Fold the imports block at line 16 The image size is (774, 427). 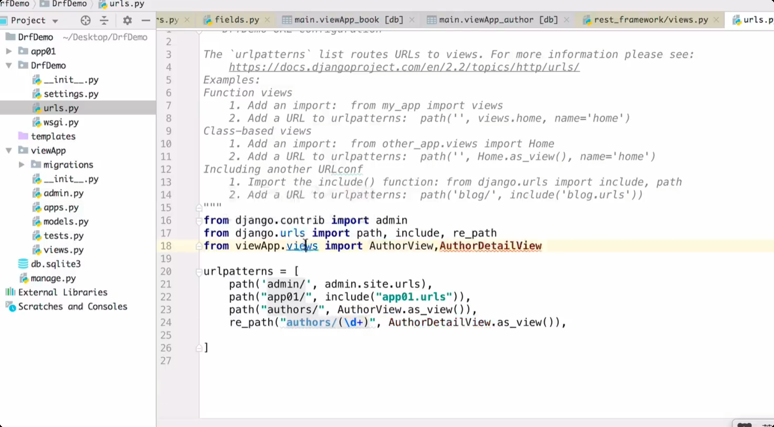(x=199, y=220)
